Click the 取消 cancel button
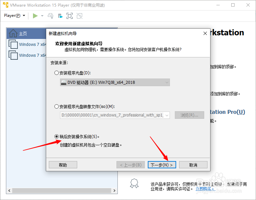256x200 pixels. pos(193,165)
